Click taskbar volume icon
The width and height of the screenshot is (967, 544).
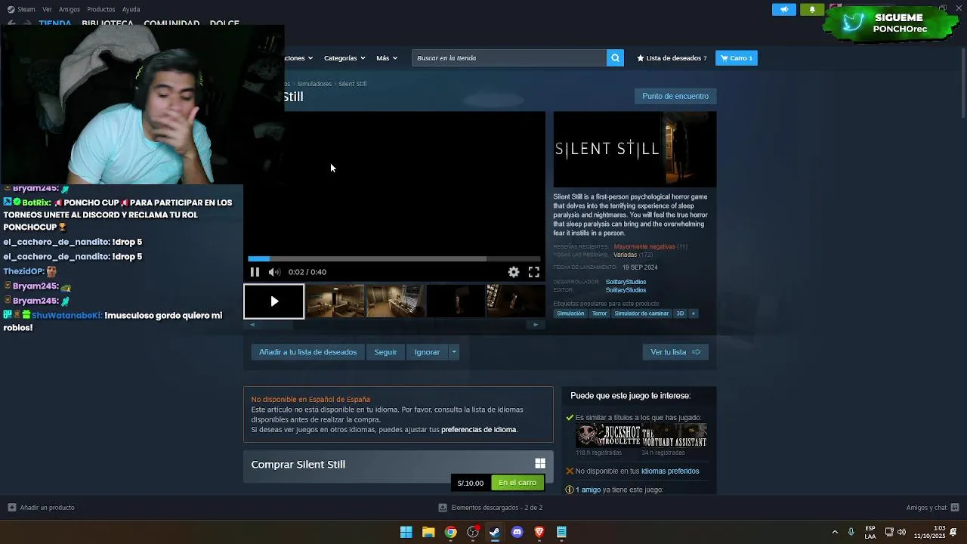click(901, 532)
